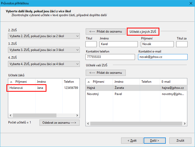Click 'Odebrat ze seznamu' button

[60, 123]
